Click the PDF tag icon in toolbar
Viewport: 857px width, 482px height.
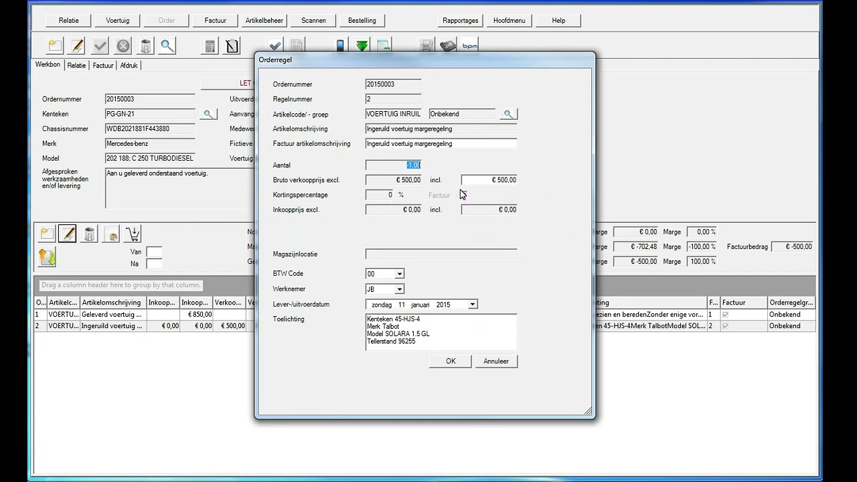point(448,45)
